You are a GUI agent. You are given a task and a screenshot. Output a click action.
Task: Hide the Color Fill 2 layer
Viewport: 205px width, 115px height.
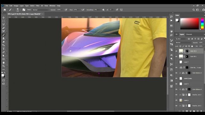tap(176, 51)
